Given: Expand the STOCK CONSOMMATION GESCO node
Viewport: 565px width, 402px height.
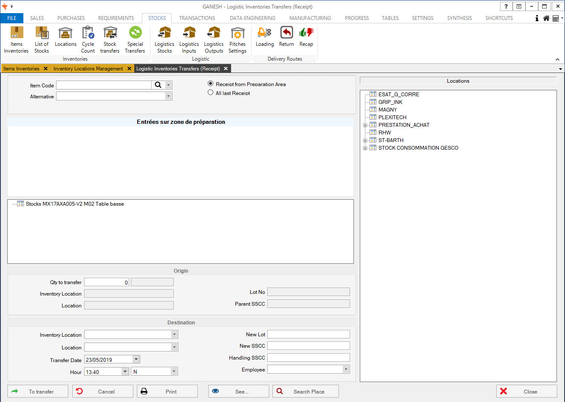Looking at the screenshot, I should click(365, 148).
